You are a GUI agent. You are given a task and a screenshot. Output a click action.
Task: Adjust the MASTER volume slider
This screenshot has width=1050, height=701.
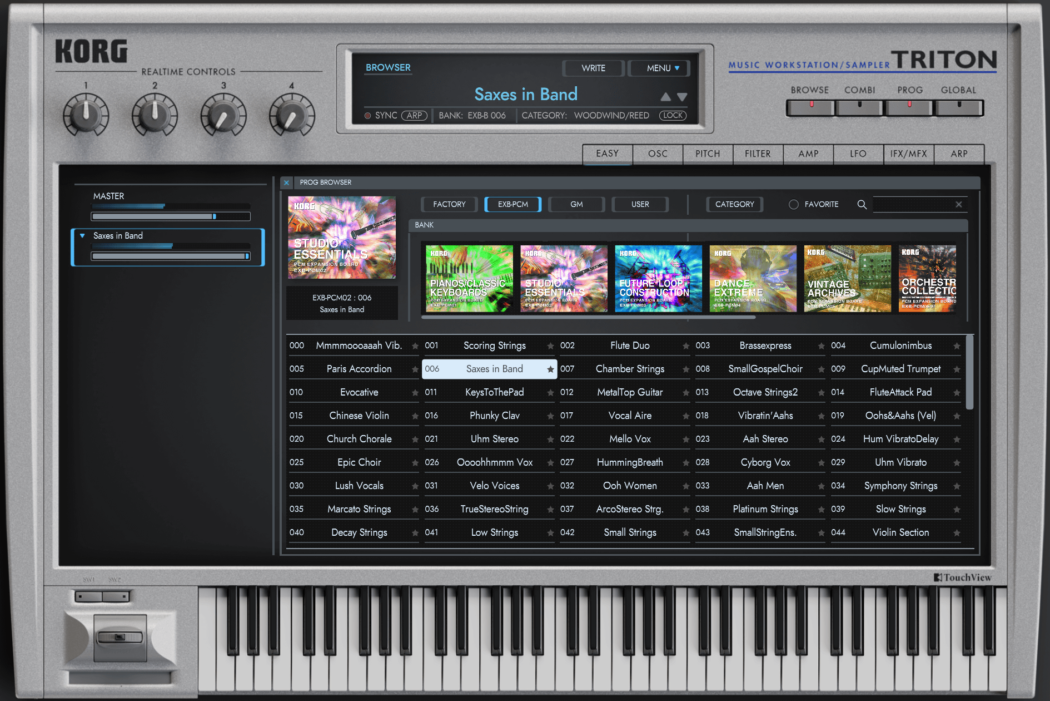point(171,216)
